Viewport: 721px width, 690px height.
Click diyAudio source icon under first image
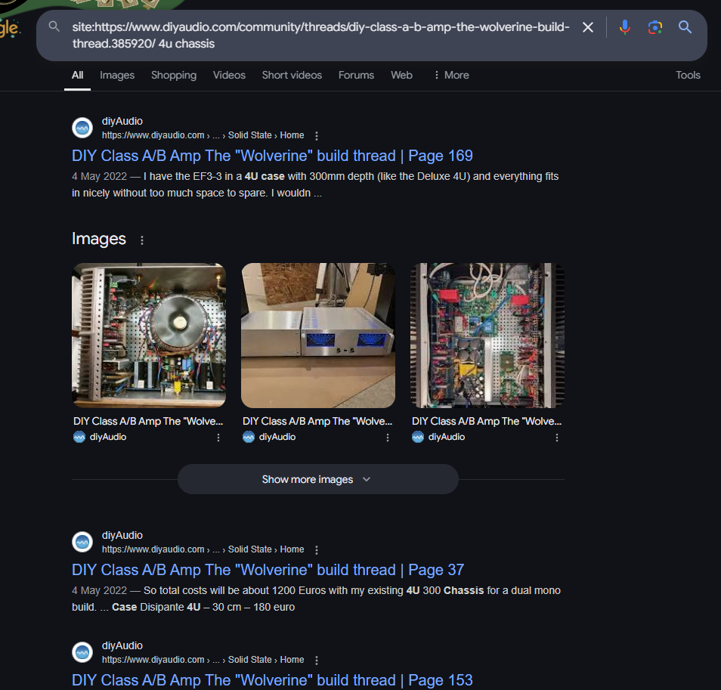79,437
